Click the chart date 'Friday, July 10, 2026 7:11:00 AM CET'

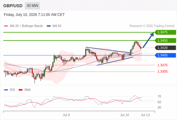tap(34, 15)
